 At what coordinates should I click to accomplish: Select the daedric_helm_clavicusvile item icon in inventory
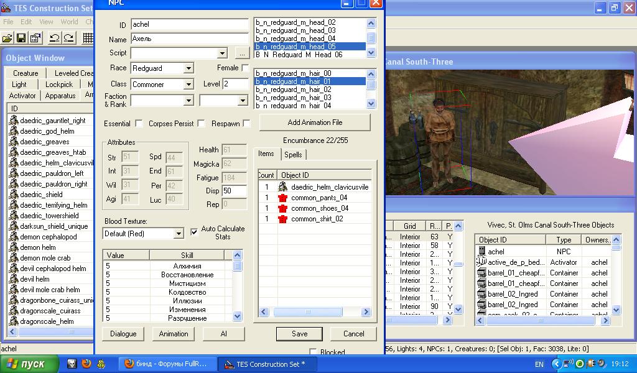tap(283, 187)
